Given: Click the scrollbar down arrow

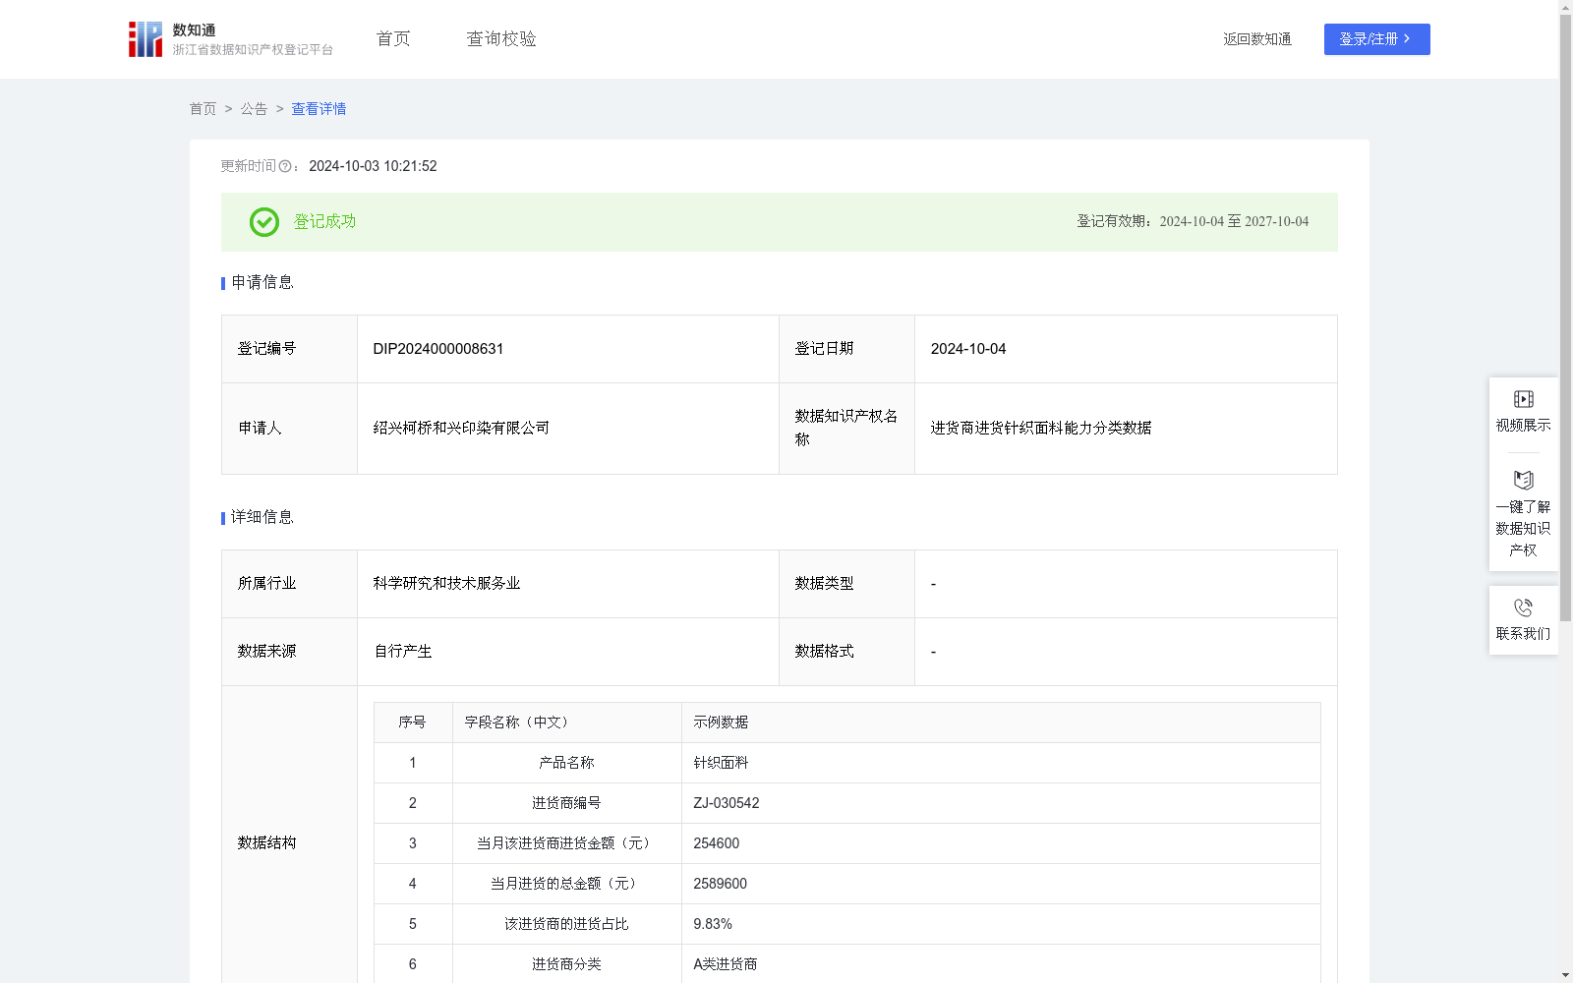Looking at the screenshot, I should [x=1565, y=975].
